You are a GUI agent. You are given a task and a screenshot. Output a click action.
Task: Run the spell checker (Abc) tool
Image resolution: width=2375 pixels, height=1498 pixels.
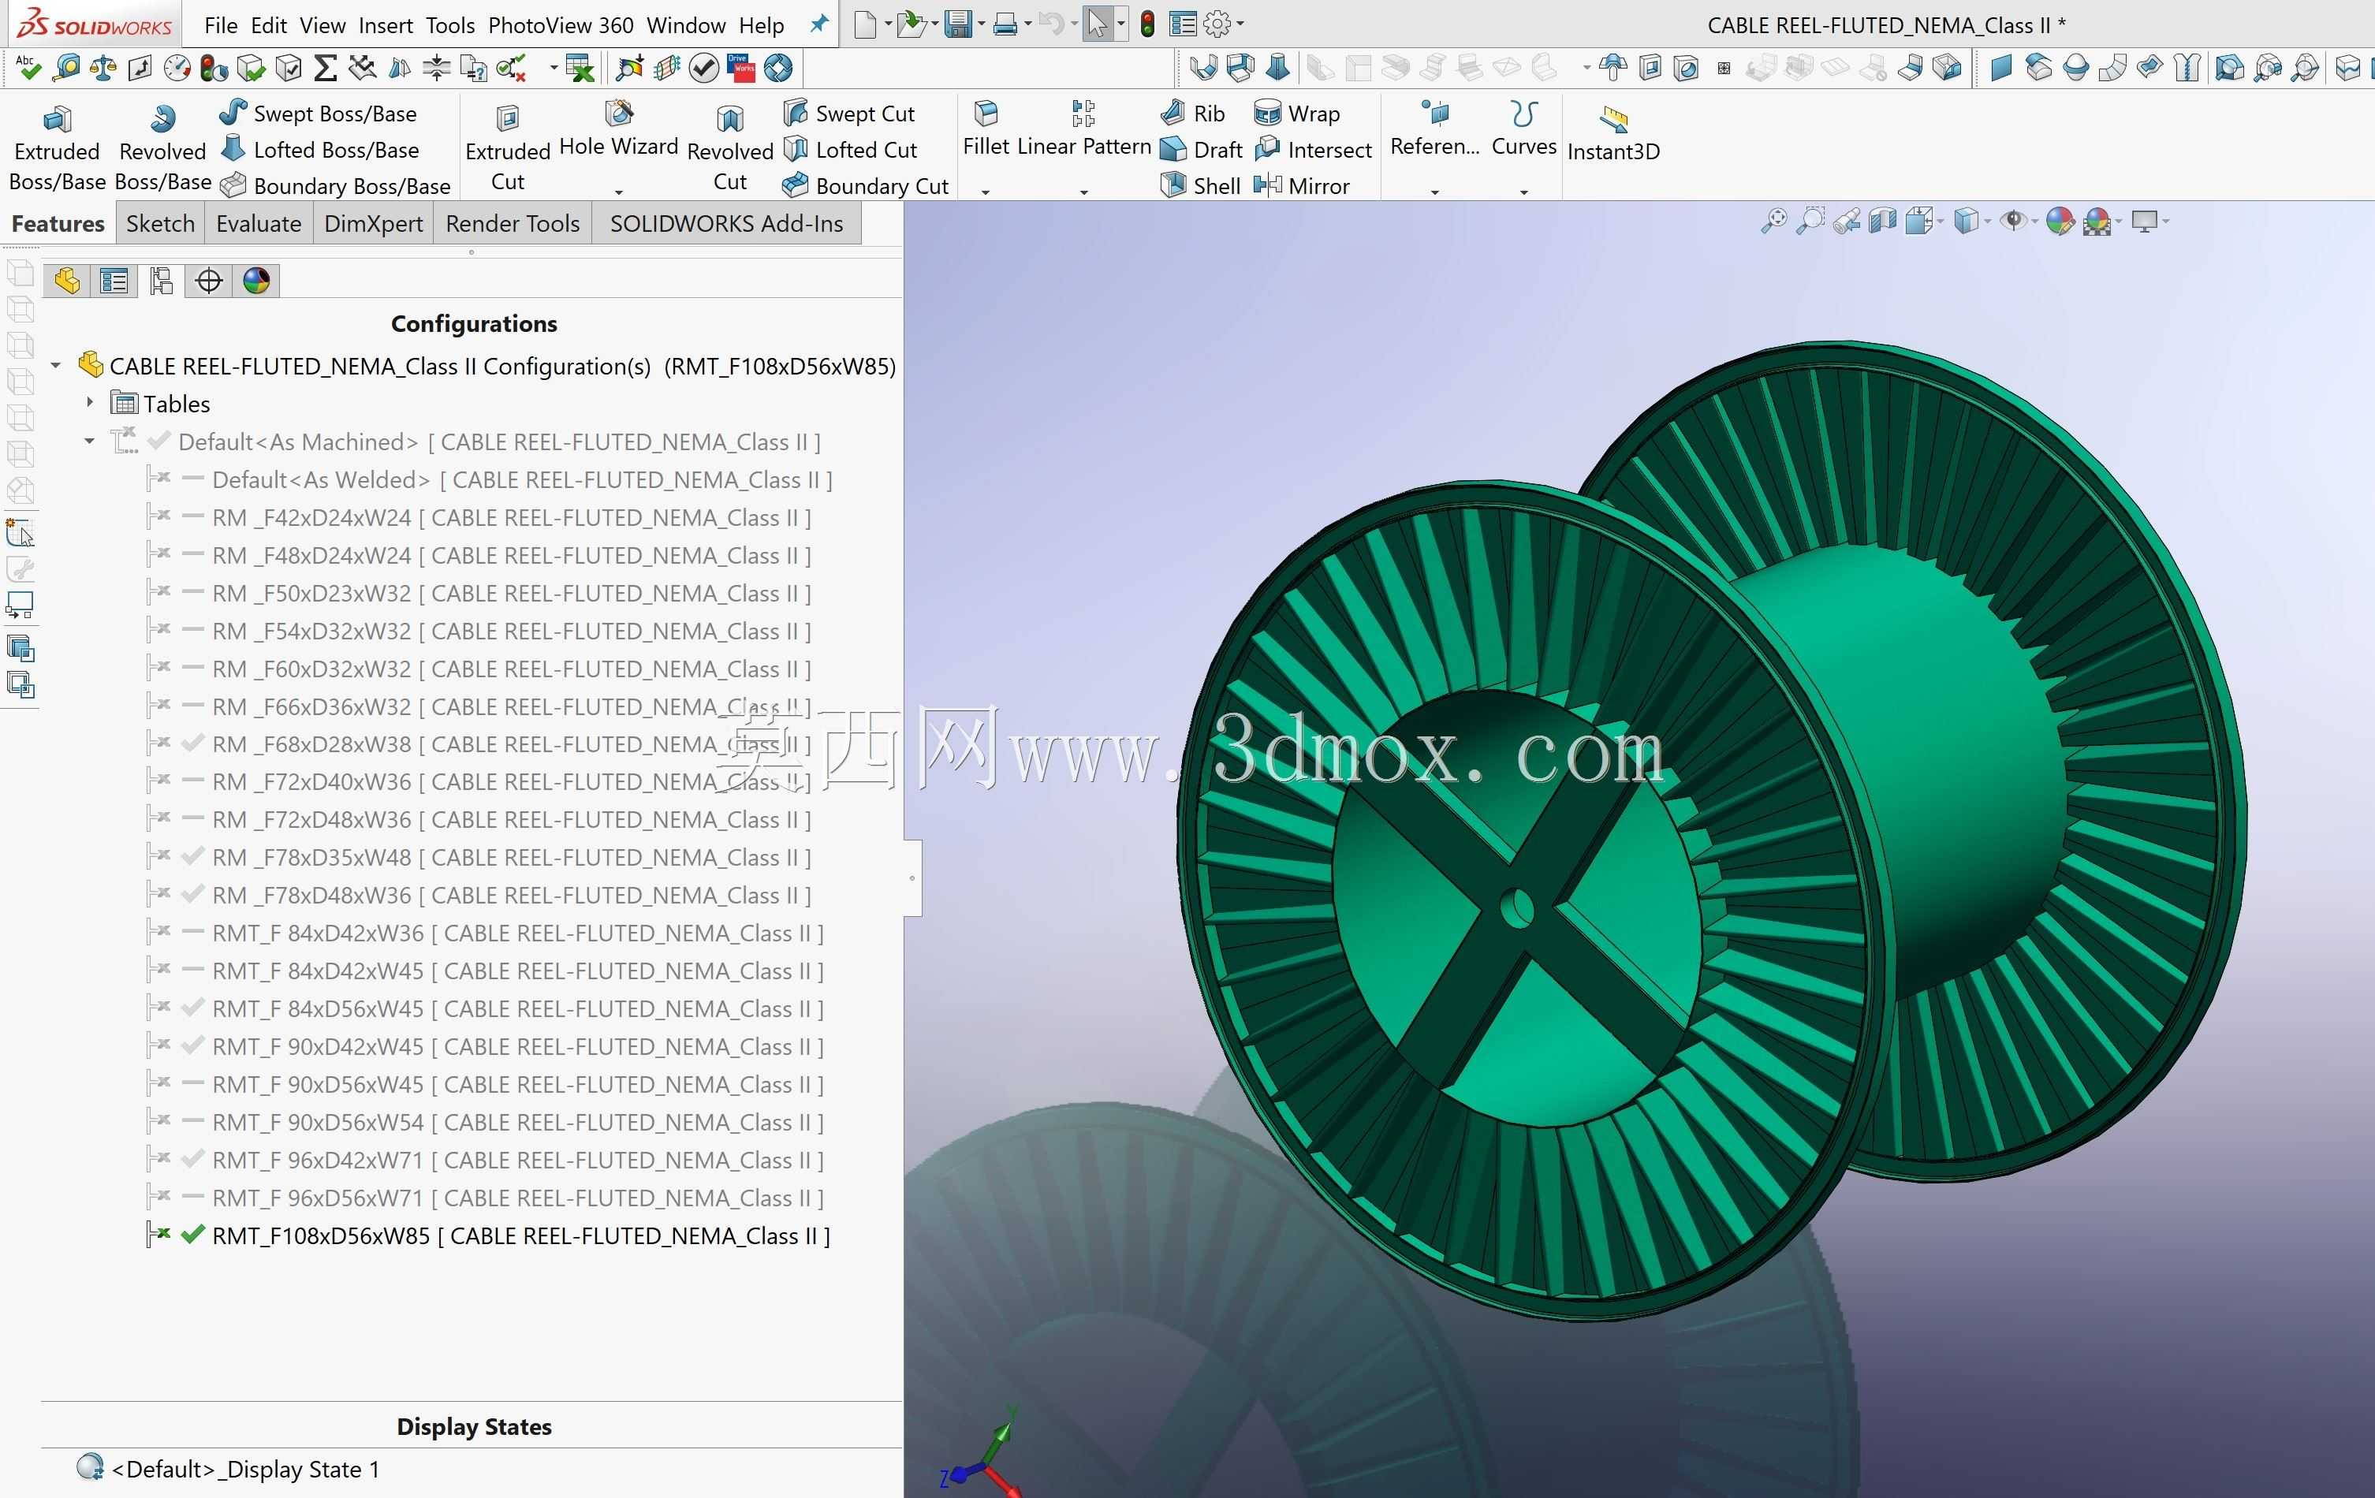28,68
